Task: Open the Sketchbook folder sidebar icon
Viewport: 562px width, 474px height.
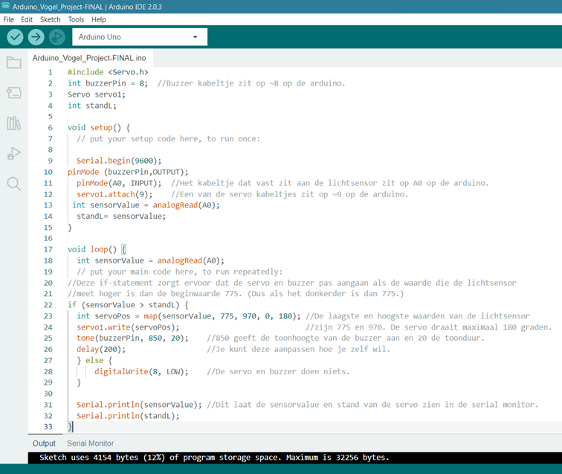Action: (14, 63)
